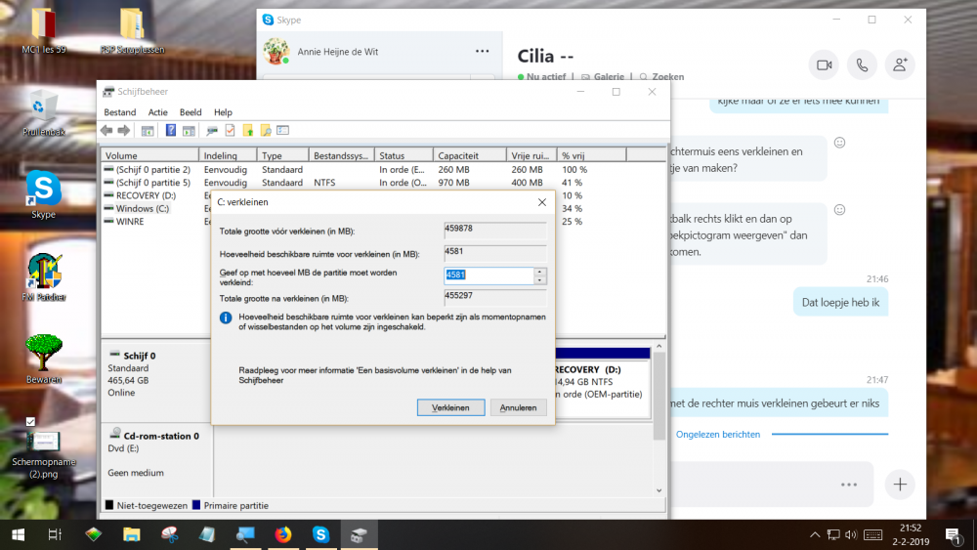Open the more options dots beside Annie's name
The image size is (977, 550).
[x=483, y=51]
